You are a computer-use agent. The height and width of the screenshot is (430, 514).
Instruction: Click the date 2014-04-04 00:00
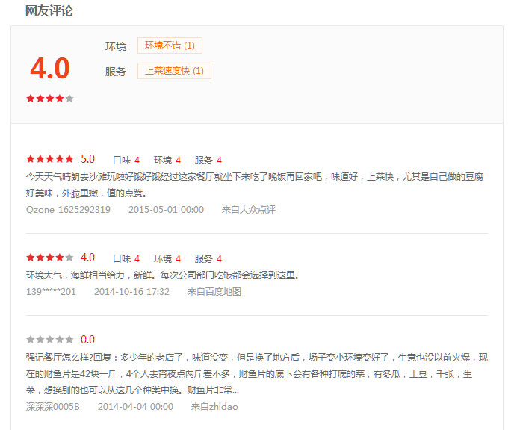pyautogui.click(x=135, y=407)
